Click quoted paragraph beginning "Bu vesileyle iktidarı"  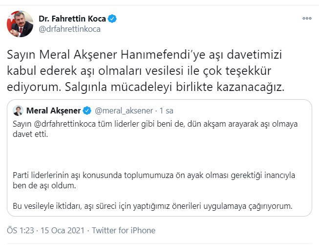click(x=152, y=206)
